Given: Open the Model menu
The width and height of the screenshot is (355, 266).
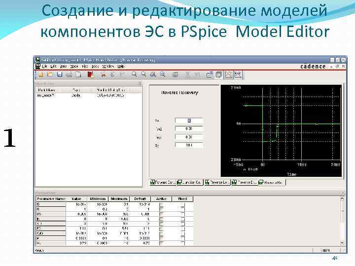Looking at the screenshot, I should tap(74, 66).
